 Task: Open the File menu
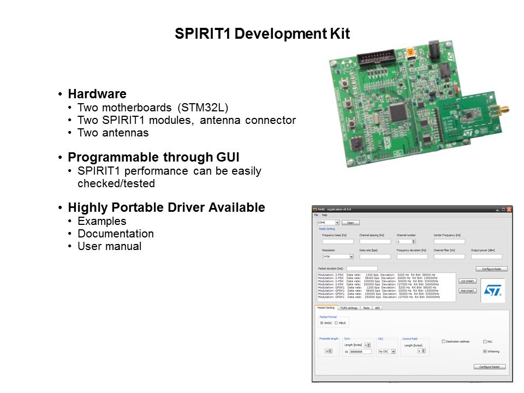click(x=316, y=216)
